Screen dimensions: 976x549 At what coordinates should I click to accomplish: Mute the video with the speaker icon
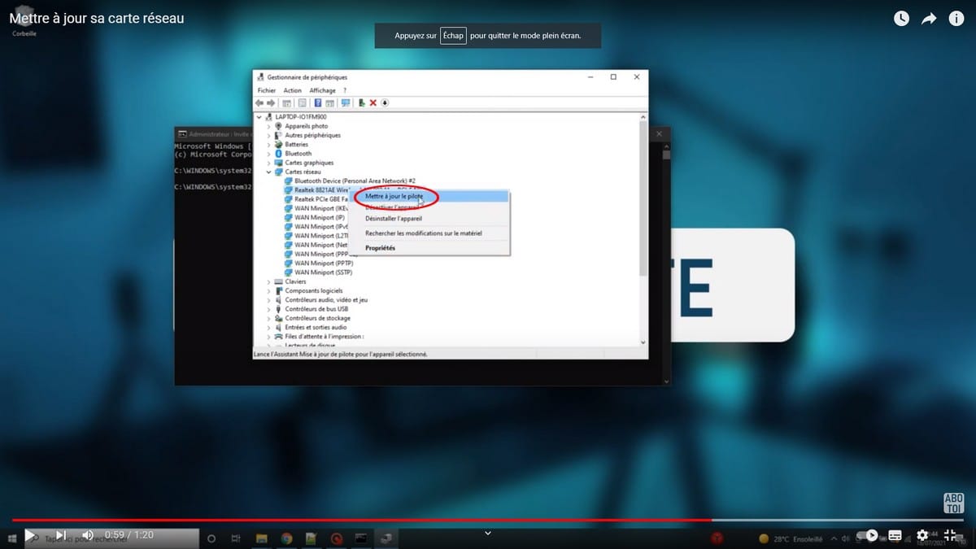(x=88, y=535)
